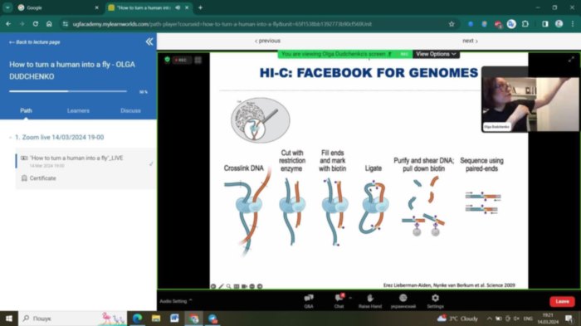Image resolution: width=581 pixels, height=326 pixels.
Task: Open Microsoft Edge from taskbar
Action: 138,319
